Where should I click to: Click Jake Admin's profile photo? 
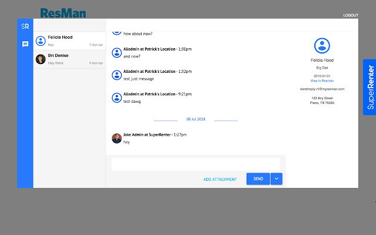(x=117, y=139)
